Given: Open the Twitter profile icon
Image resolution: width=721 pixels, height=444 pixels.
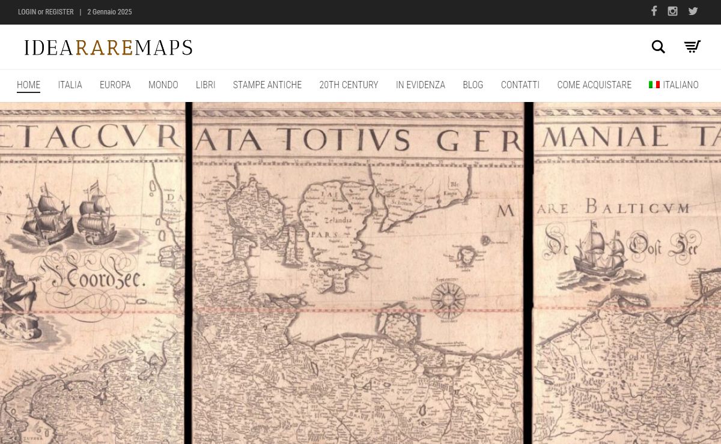Looking at the screenshot, I should pyautogui.click(x=693, y=11).
